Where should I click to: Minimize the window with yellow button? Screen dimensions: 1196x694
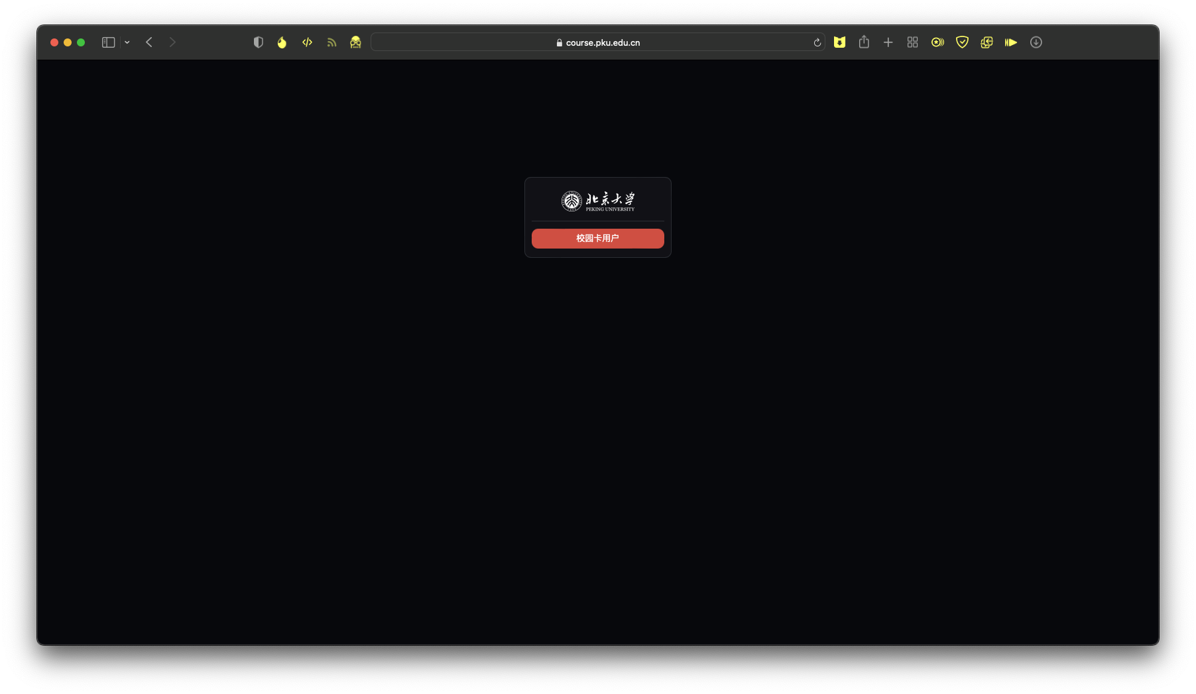[x=68, y=42]
